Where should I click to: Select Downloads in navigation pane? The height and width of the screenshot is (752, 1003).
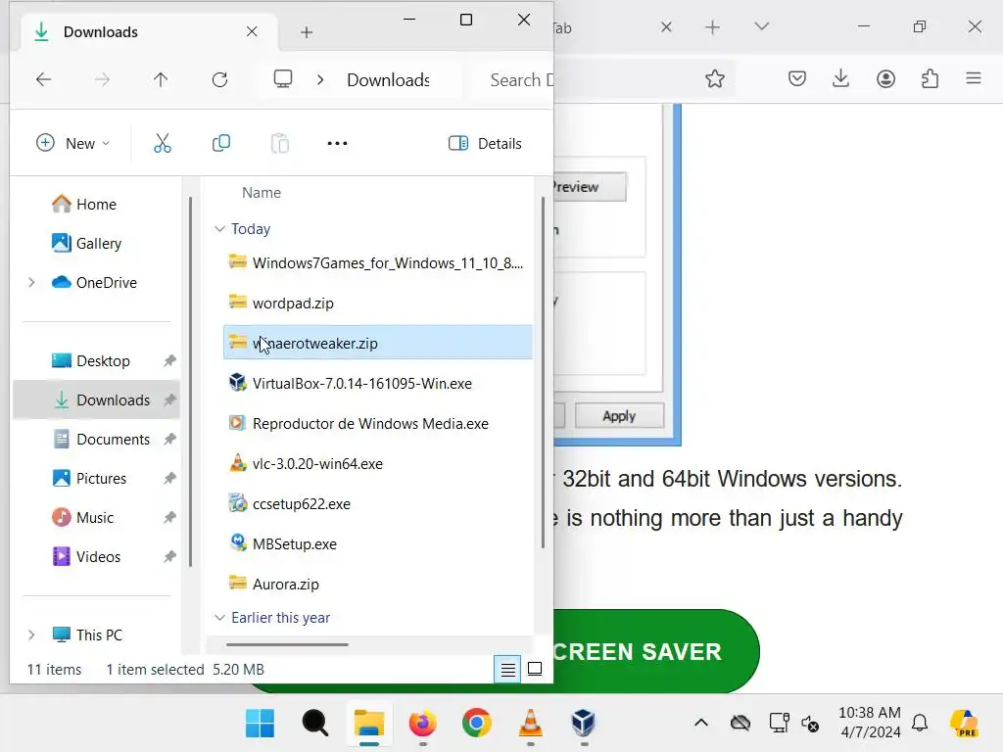[96, 400]
